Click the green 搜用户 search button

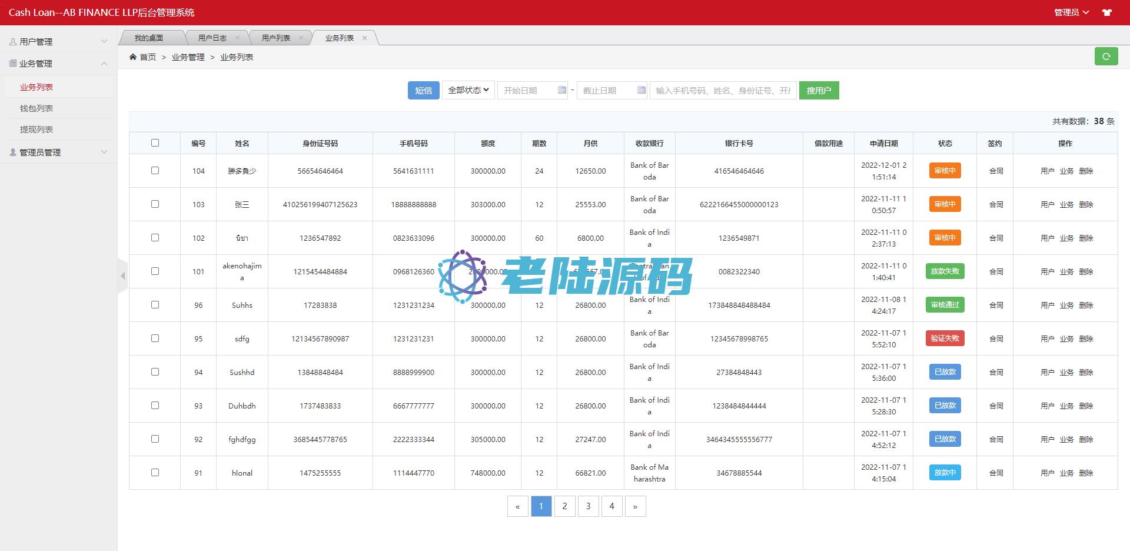819,90
